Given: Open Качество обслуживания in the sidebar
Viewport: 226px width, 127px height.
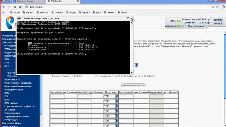Looking at the screenshot, I should pyautogui.click(x=18, y=86).
